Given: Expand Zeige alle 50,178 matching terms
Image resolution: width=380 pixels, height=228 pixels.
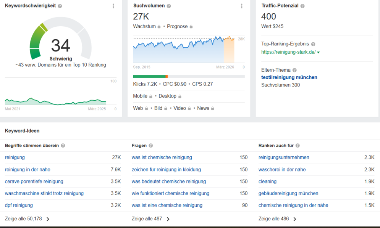Looking at the screenshot, I should pyautogui.click(x=27, y=219).
